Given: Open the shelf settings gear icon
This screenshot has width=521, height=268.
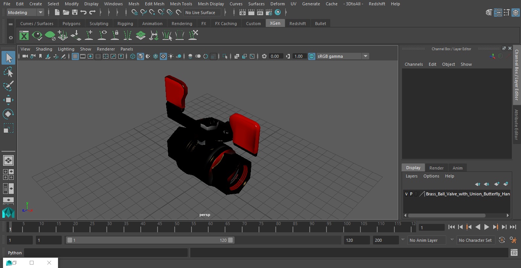Looking at the screenshot, I should click(x=11, y=38).
